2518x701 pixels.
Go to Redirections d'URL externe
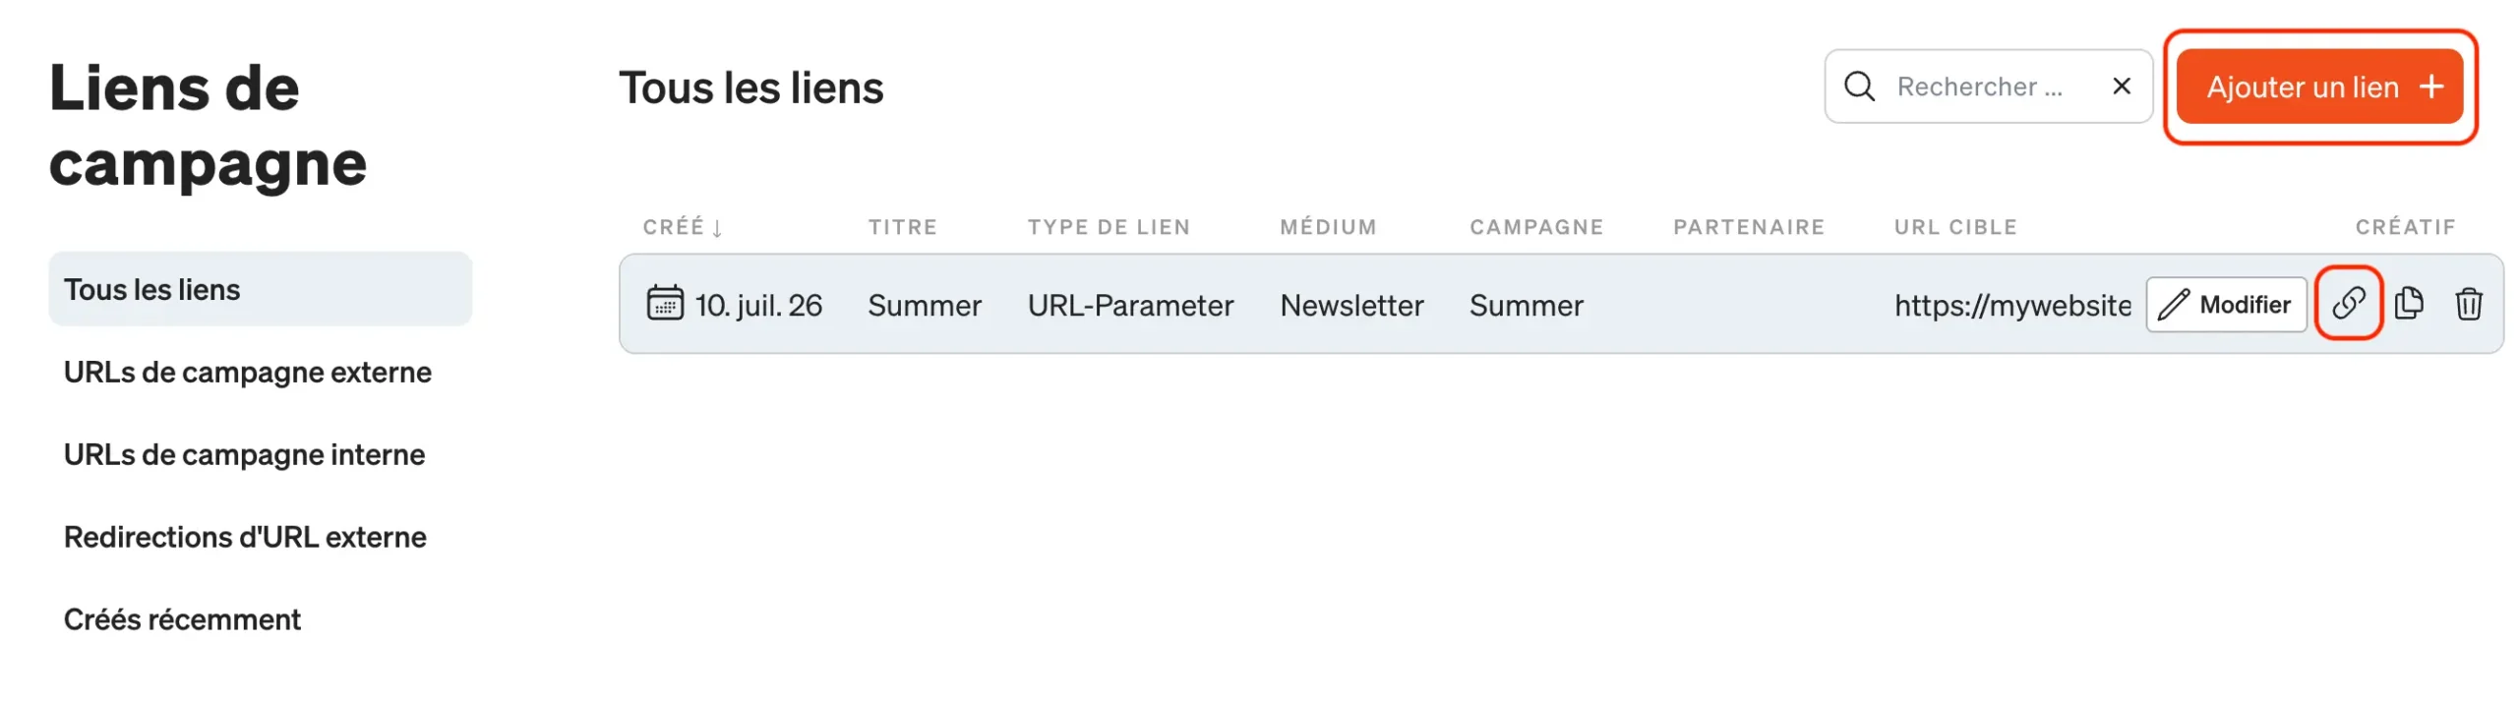[x=245, y=537]
